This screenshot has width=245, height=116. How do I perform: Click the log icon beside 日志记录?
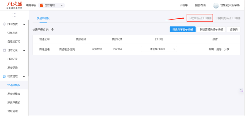5,50
